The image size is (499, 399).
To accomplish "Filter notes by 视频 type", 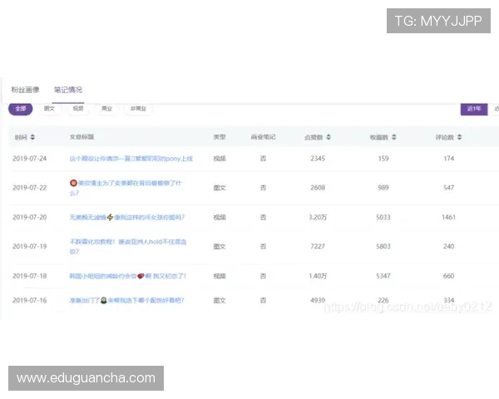I will coord(77,108).
